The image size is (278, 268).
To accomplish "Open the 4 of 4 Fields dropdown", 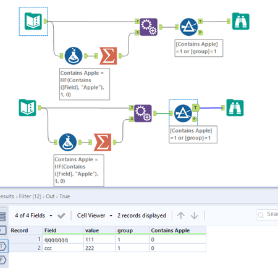I will (x=33, y=216).
